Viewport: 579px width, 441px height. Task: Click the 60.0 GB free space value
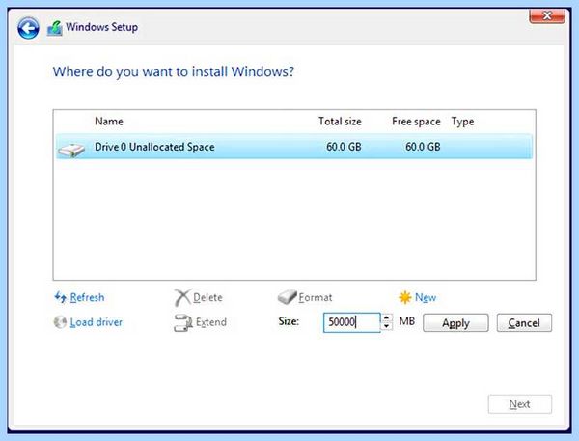(423, 147)
